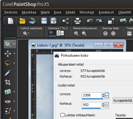Open the Objektit menu
The image size is (133, 119).
pos(125,12)
